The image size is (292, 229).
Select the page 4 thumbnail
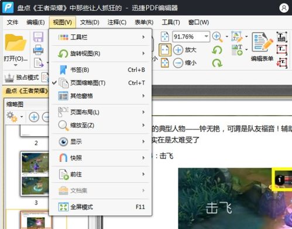pos(36,220)
